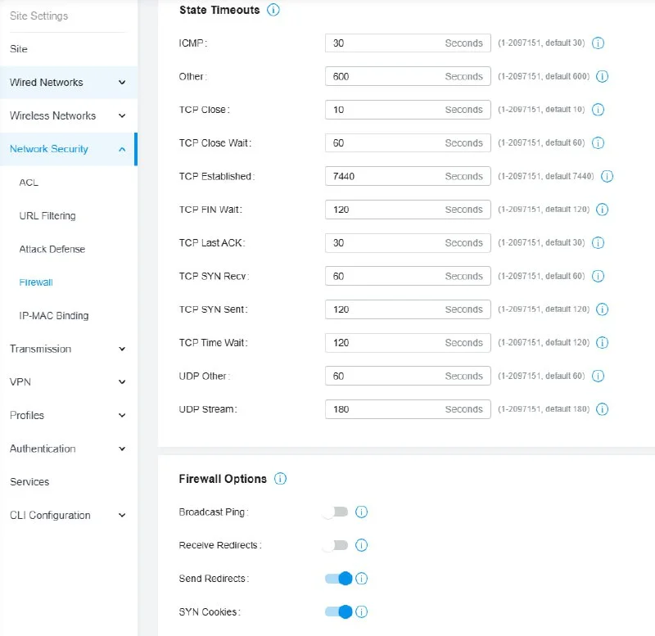
Task: Click info icon next to Broadcast Ping toggle
Action: [x=361, y=512]
